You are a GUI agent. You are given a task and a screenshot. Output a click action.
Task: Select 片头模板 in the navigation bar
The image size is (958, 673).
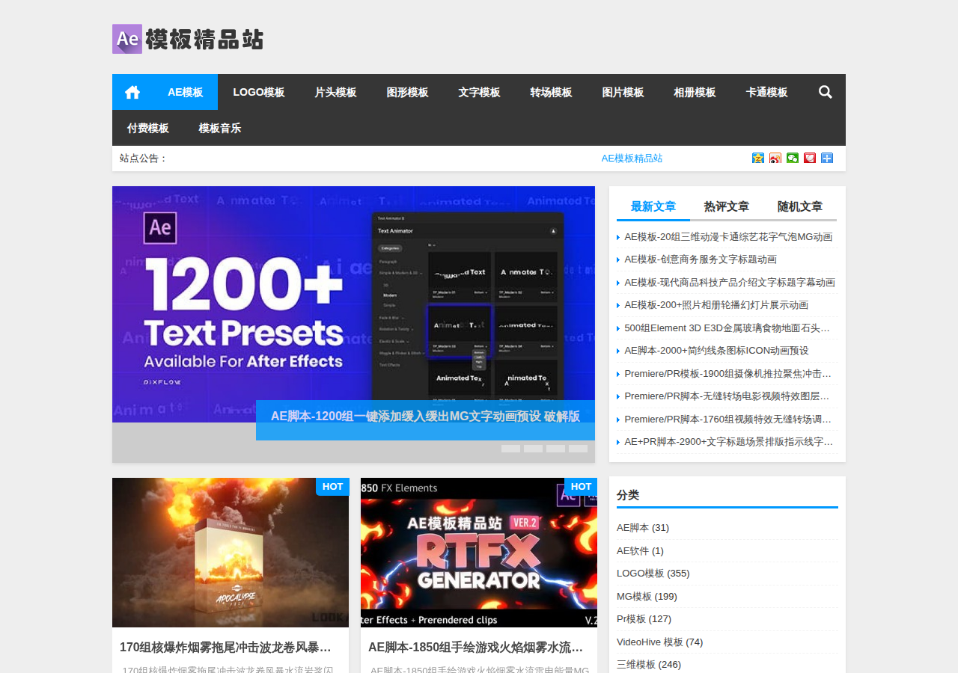click(335, 92)
